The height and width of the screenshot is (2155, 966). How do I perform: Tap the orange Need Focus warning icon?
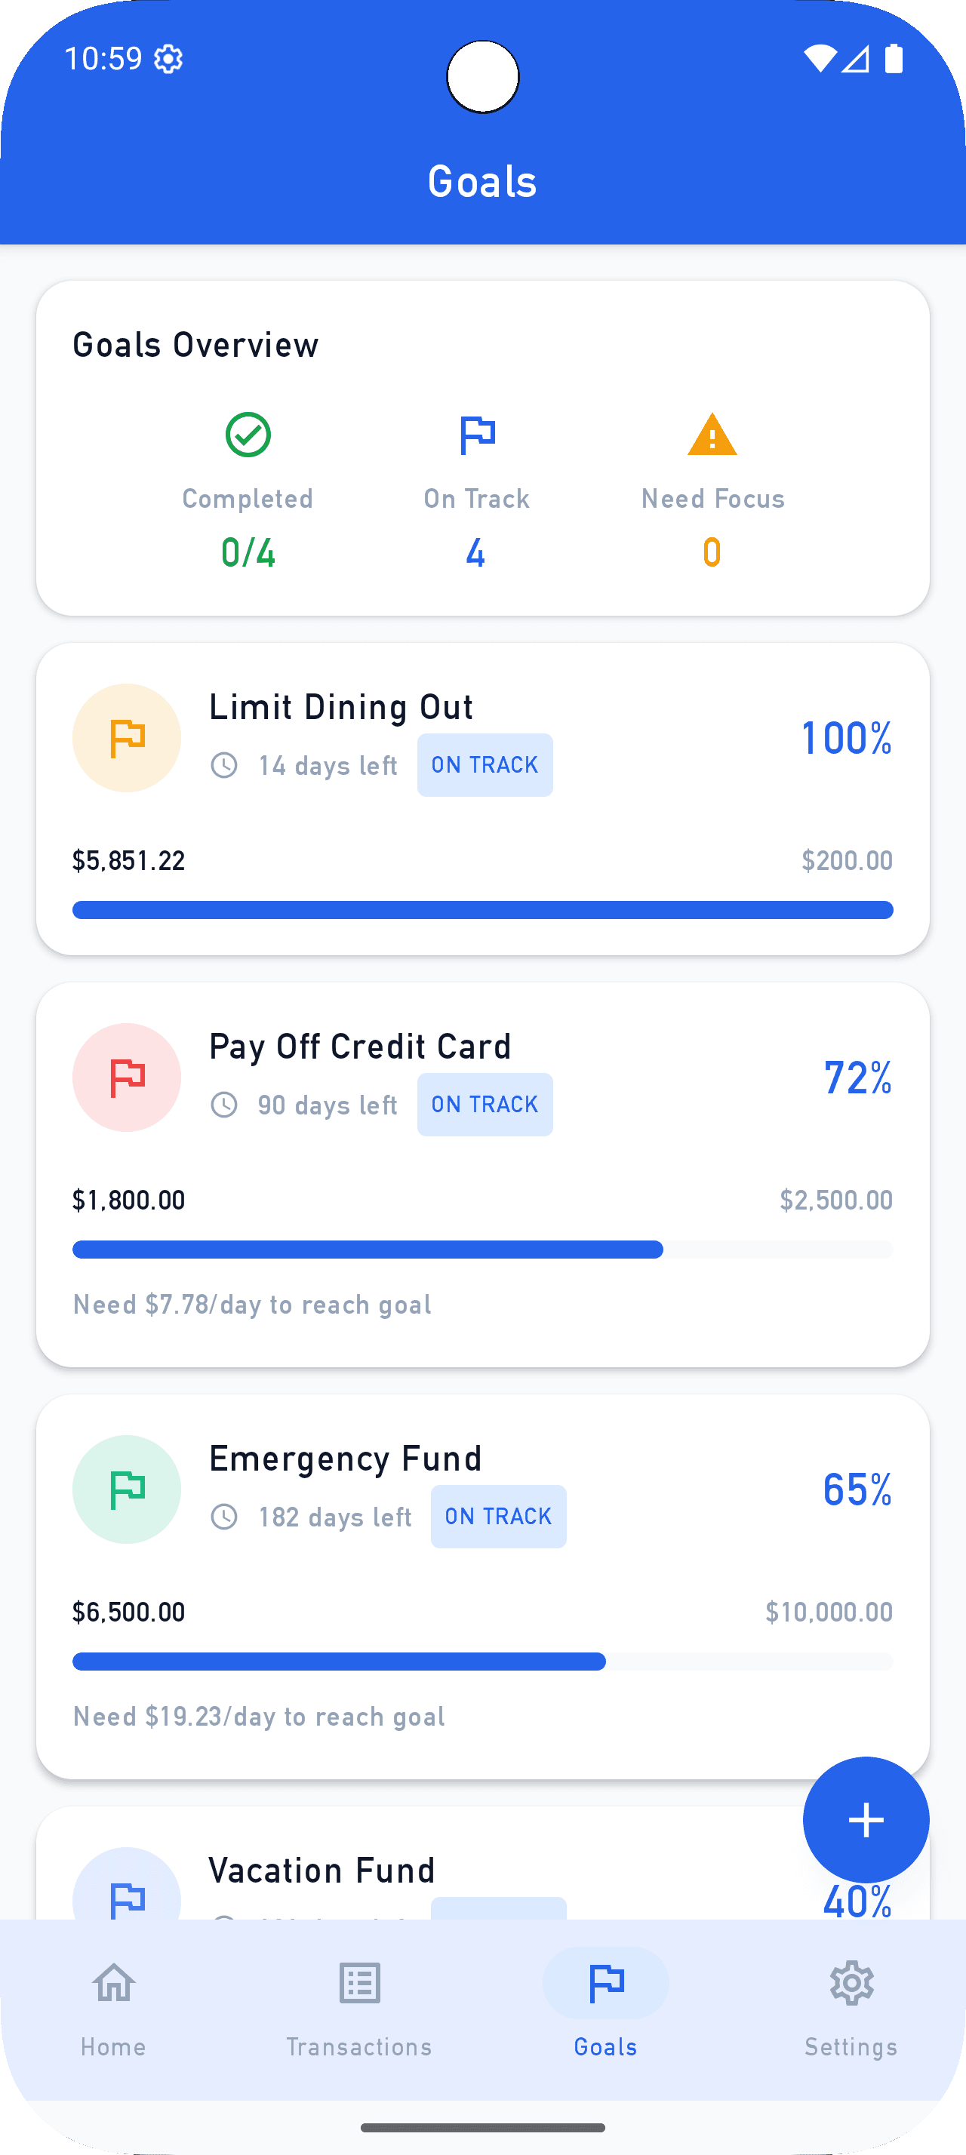coord(712,435)
